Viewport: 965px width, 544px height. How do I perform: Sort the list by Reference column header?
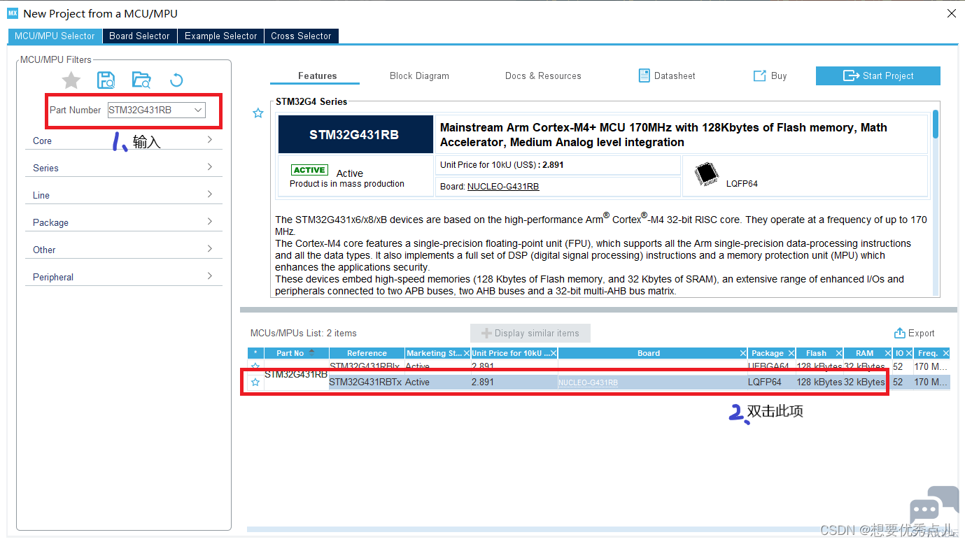367,353
